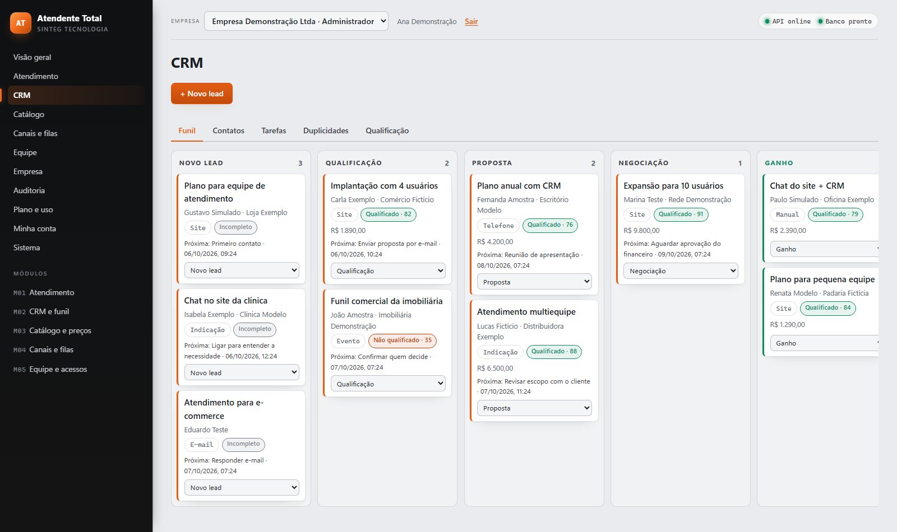The image size is (897, 532).
Task: Click the Não qualificado · 35 badge
Action: (403, 340)
